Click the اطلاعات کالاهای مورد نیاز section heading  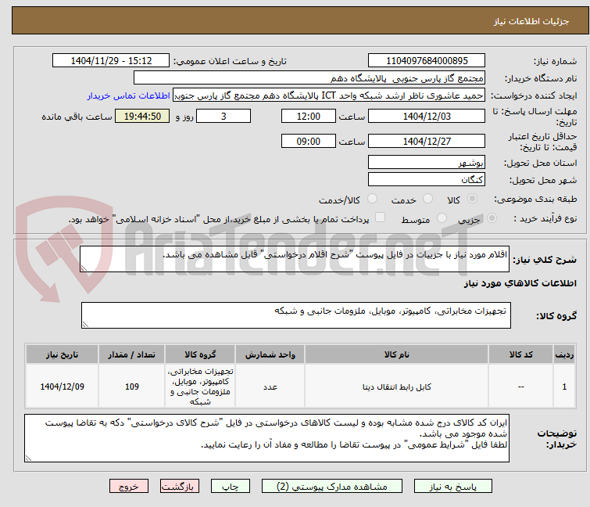click(x=520, y=283)
